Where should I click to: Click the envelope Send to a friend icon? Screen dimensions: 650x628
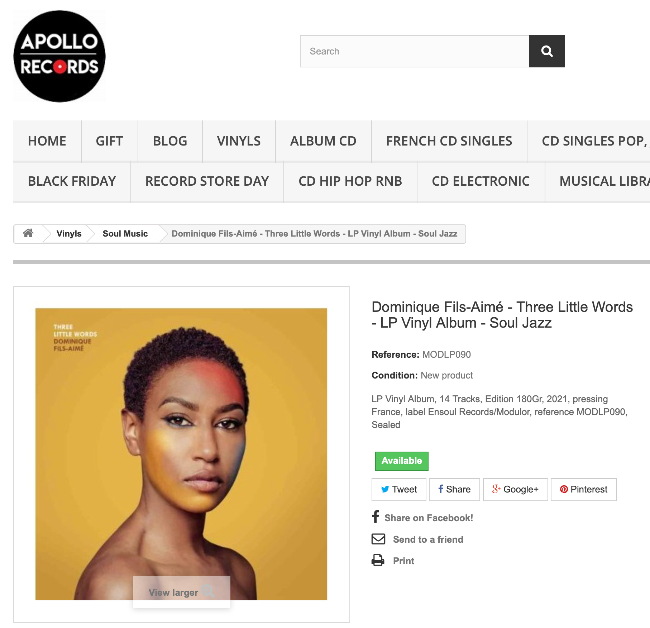378,539
